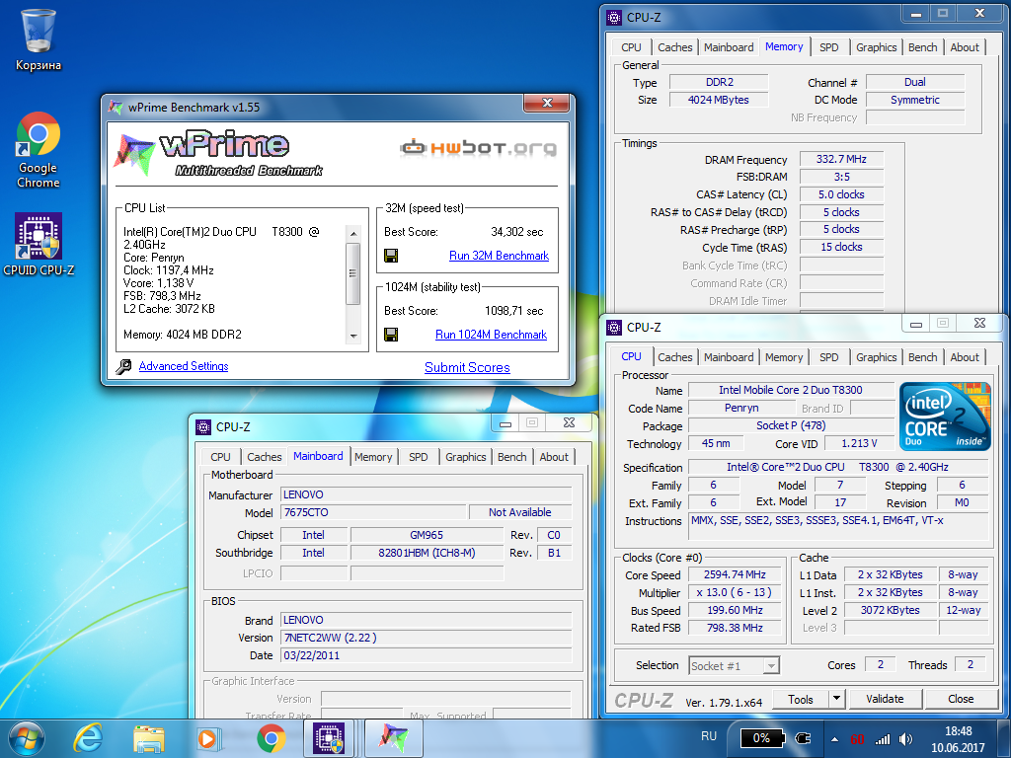Click the CPU List scroll up arrow
Image resolution: width=1011 pixels, height=758 pixels.
(x=352, y=233)
